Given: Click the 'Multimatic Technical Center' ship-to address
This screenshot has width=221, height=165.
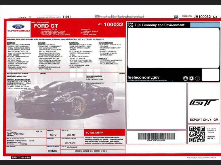Looking at the screenshot, I should (x=17, y=141).
